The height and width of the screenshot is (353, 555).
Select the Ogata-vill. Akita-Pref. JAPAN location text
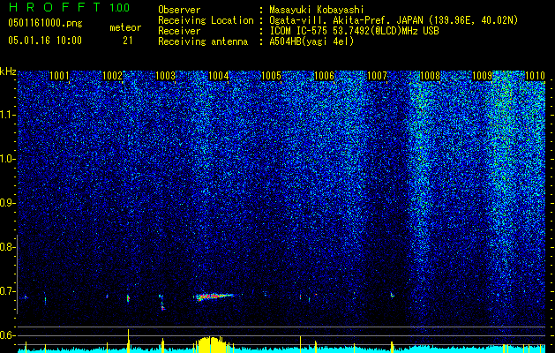346,20
